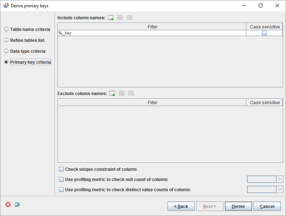This screenshot has height=216, width=286.
Task: Open the null count metric dropdown
Action: click(x=279, y=179)
